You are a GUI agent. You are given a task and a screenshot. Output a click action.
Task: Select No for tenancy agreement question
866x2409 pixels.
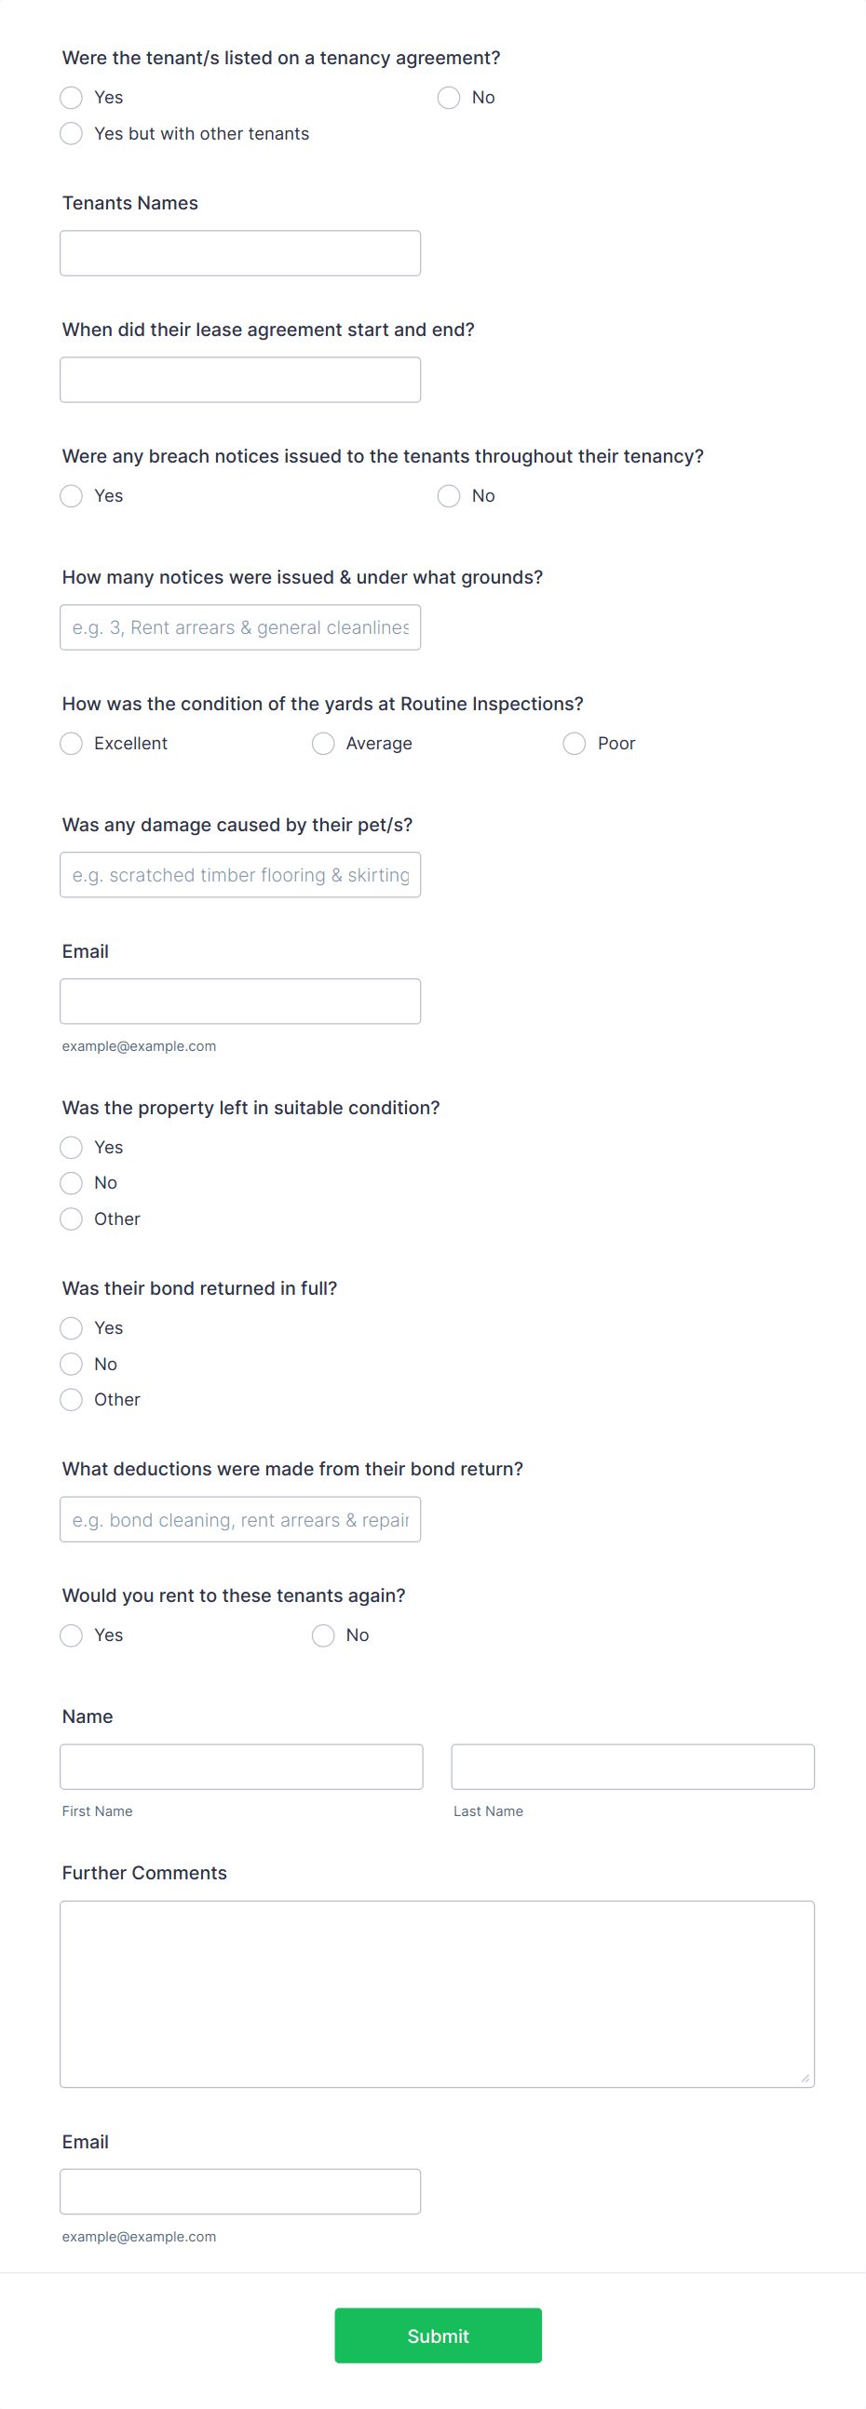point(449,96)
